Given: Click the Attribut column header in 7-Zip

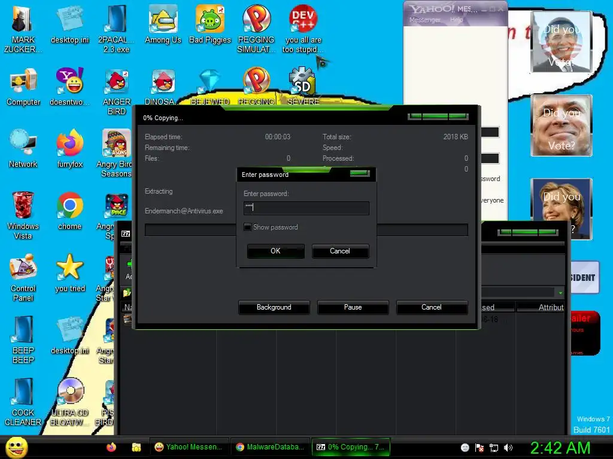Looking at the screenshot, I should pos(541,307).
